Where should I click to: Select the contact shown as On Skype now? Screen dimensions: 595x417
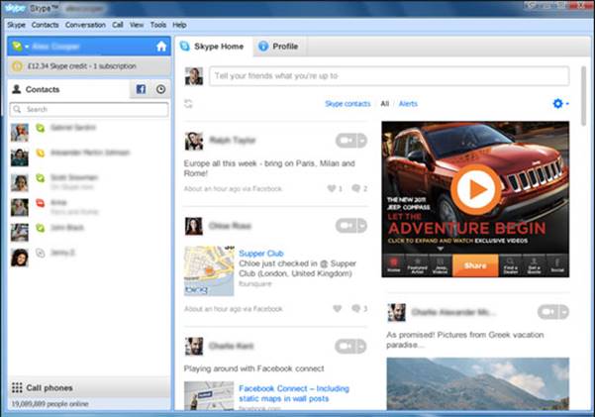pyautogui.click(x=89, y=182)
